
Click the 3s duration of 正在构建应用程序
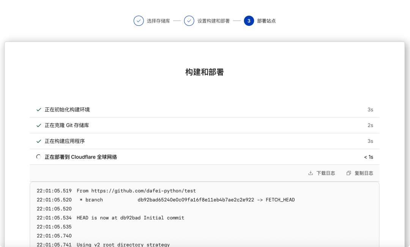370,141
